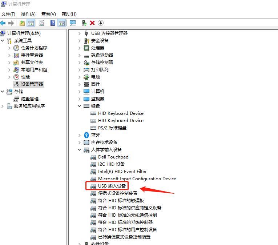This screenshot has width=278, height=245.
Task: Click the 任务计划程序 clock icon
Action: point(16,48)
